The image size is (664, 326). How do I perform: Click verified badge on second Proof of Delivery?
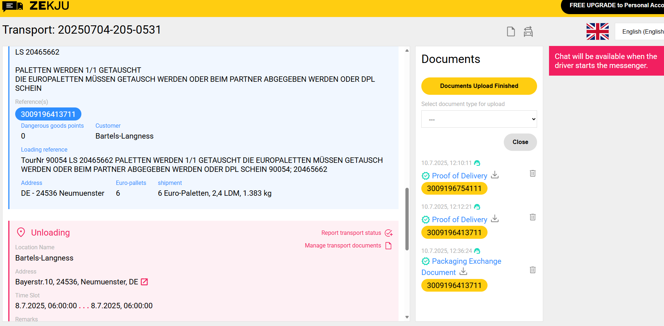coord(426,220)
